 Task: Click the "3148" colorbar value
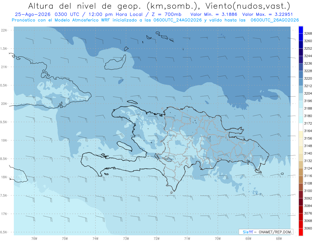pos(308,146)
